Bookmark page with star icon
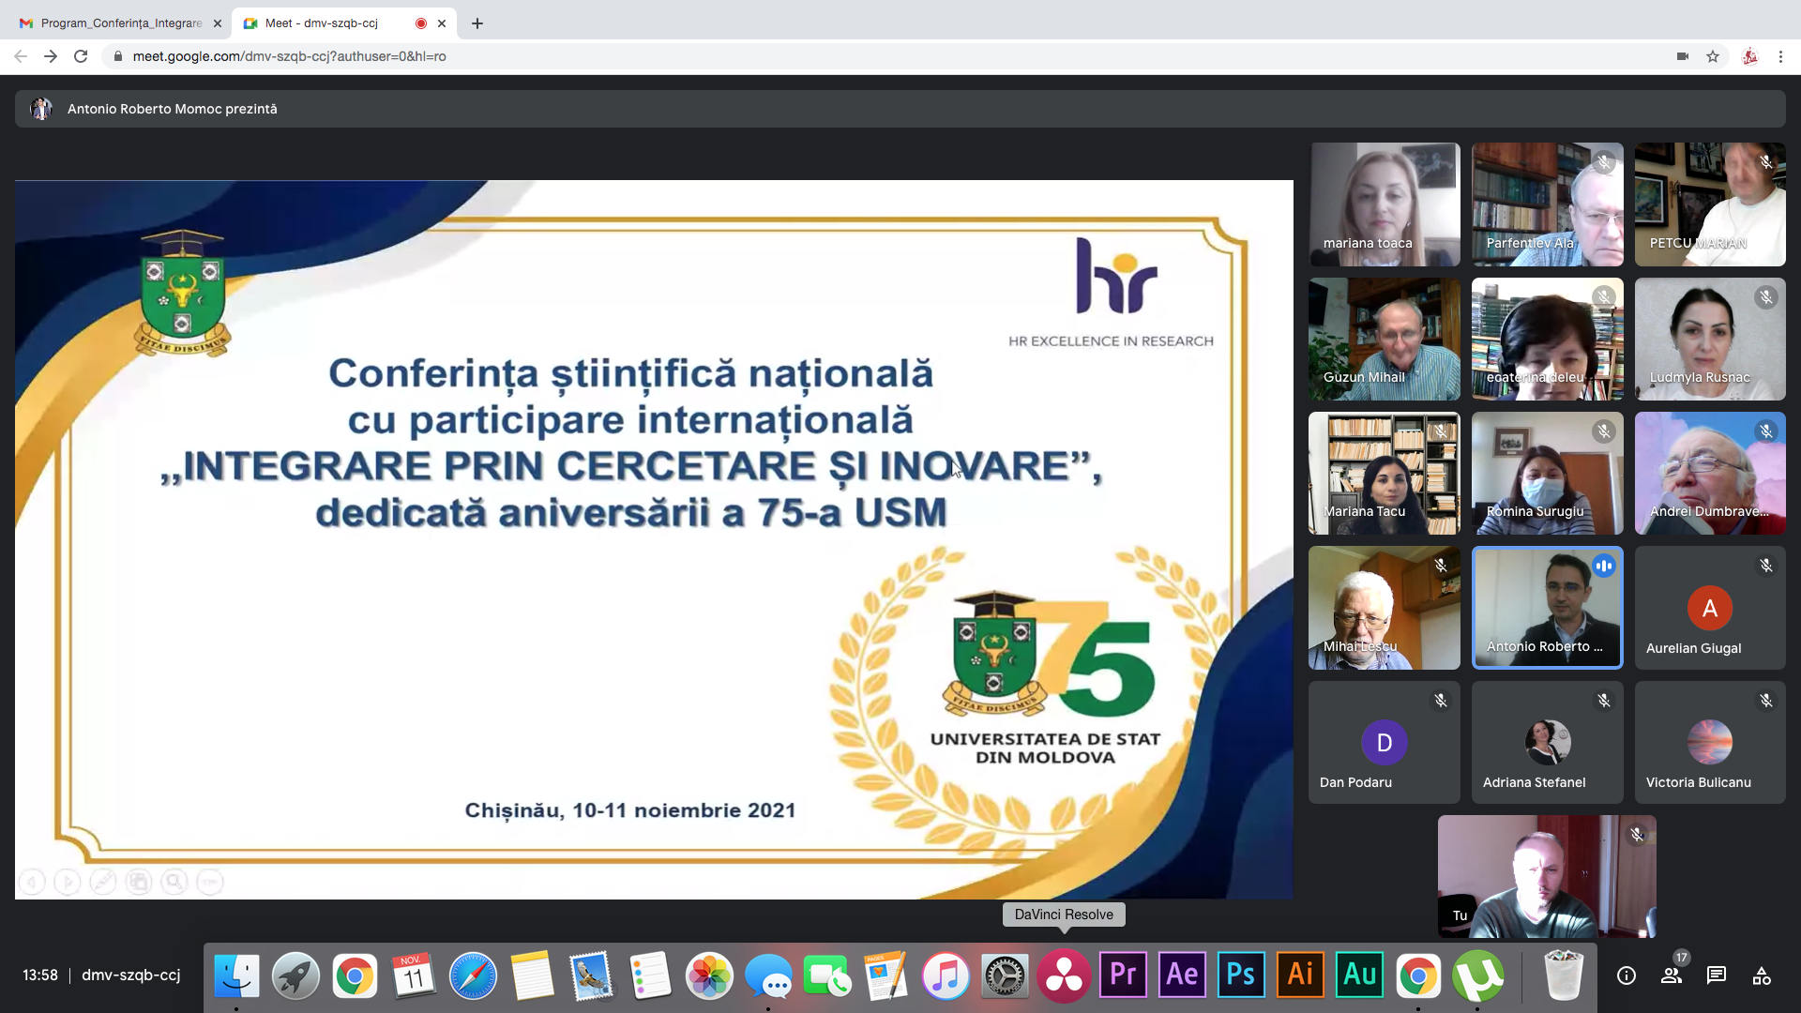Screen dimensions: 1801x1013 (x=1713, y=56)
